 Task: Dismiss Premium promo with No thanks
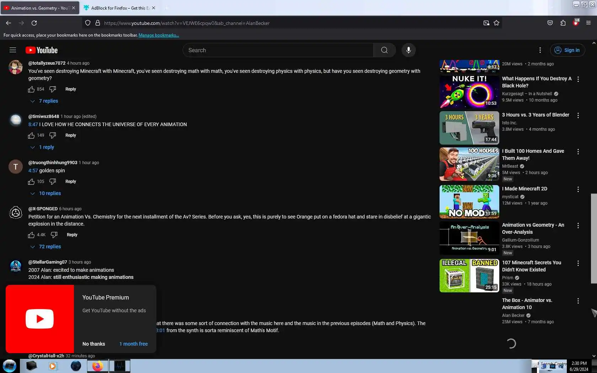click(94, 344)
